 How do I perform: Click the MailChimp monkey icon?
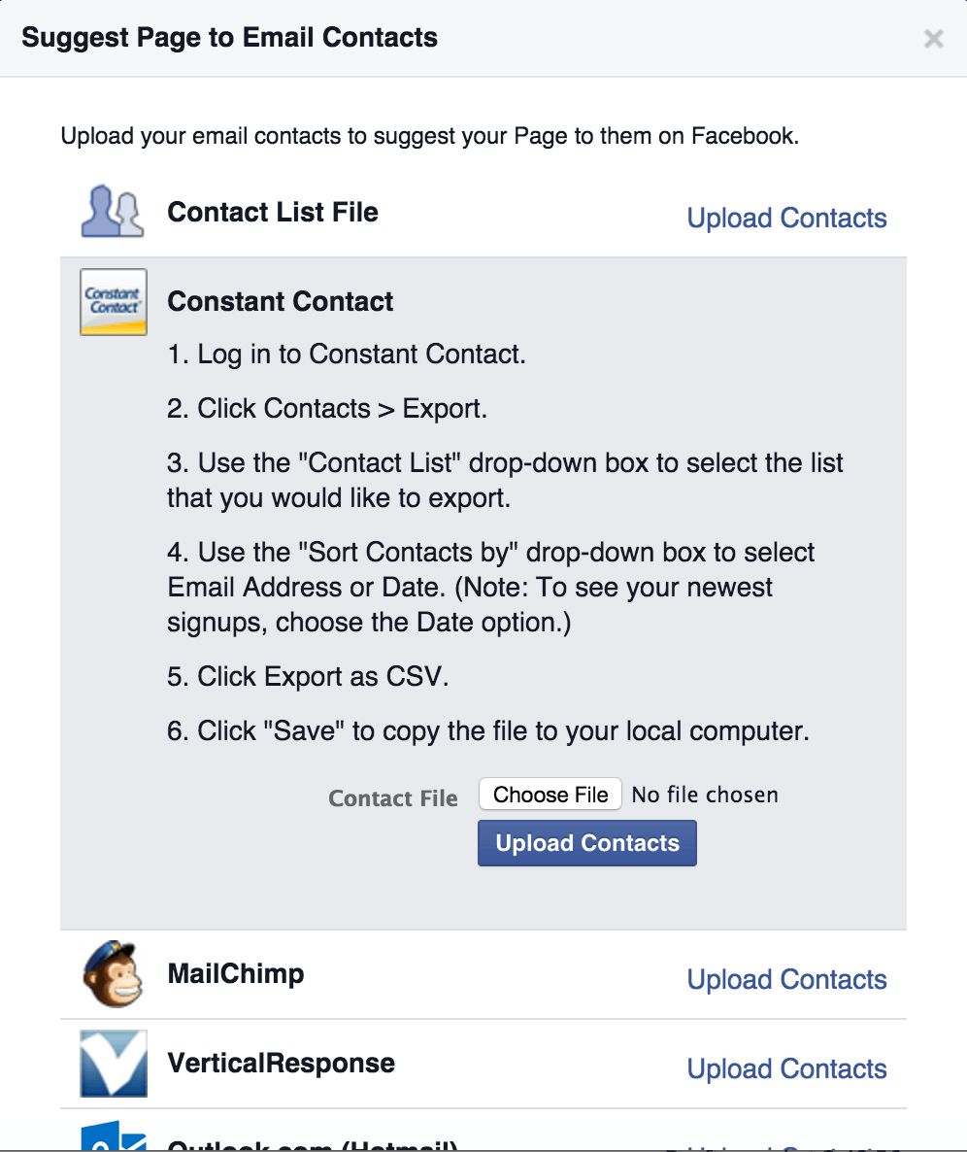pyautogui.click(x=114, y=974)
